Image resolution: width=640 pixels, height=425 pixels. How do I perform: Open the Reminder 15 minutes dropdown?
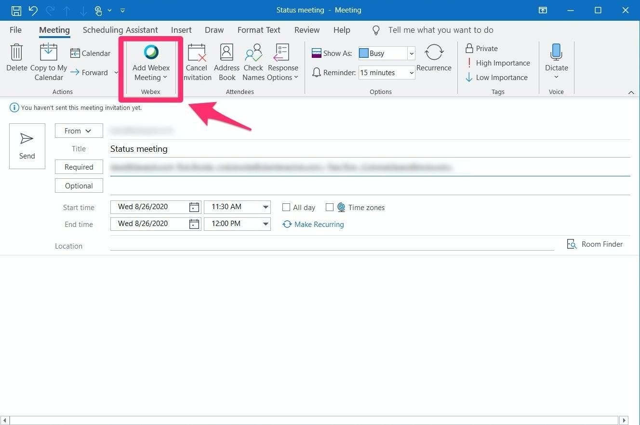point(411,73)
